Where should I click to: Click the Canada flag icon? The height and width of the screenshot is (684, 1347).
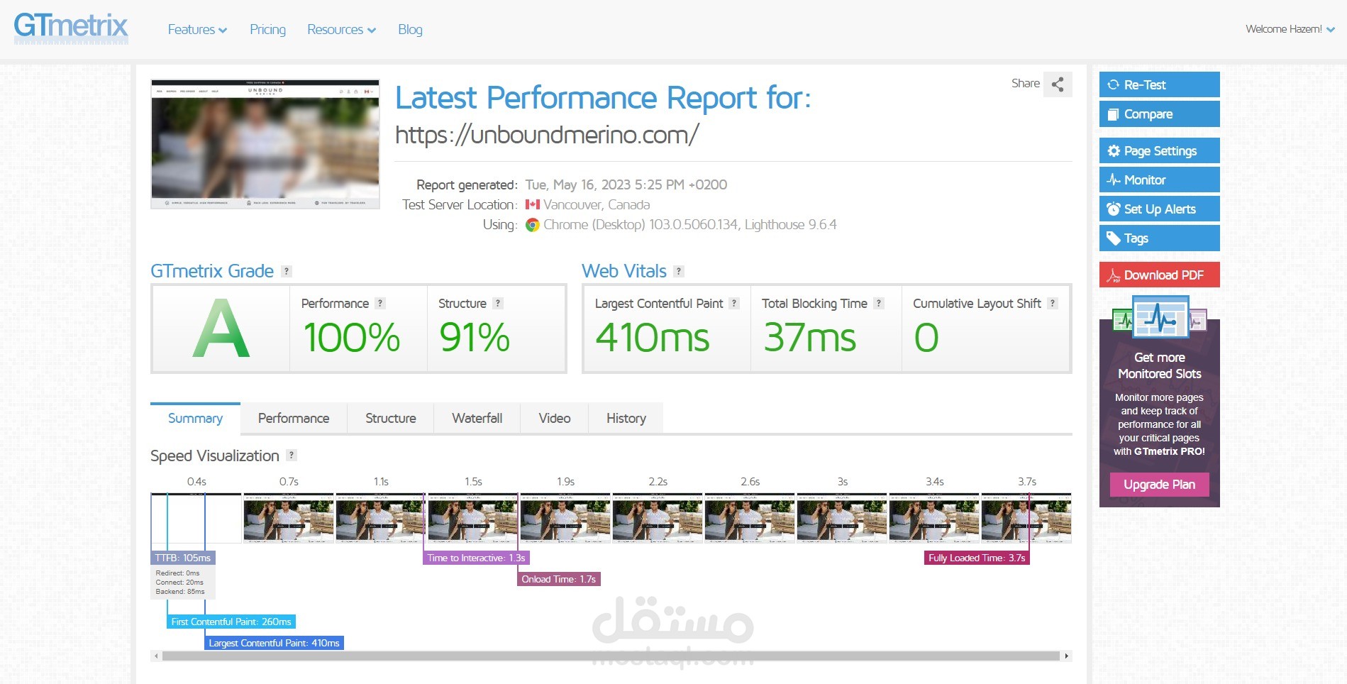(x=533, y=204)
